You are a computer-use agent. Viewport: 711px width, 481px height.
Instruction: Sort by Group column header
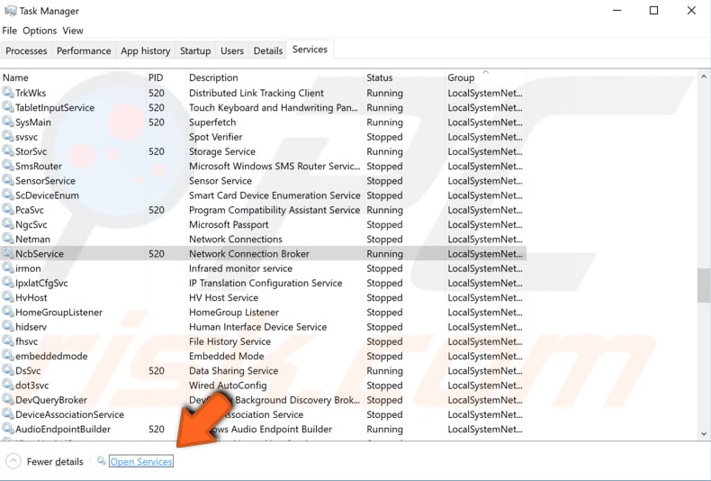click(x=486, y=77)
